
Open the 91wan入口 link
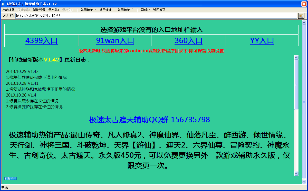click(x=115, y=40)
